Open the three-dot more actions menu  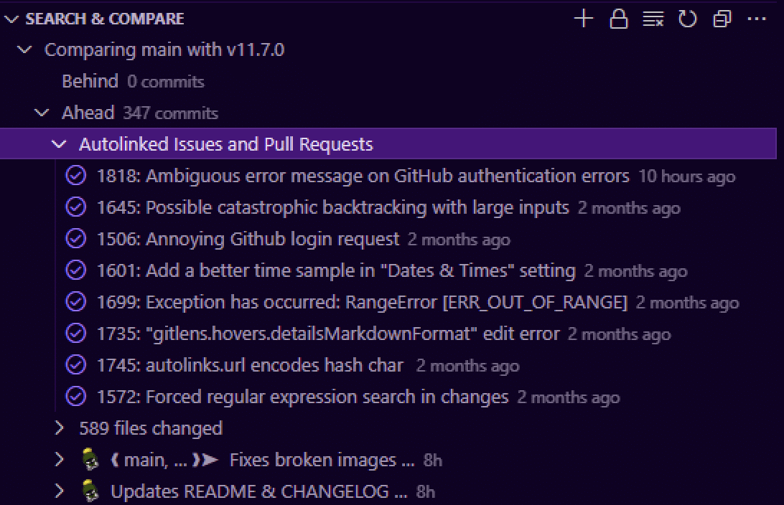(757, 19)
